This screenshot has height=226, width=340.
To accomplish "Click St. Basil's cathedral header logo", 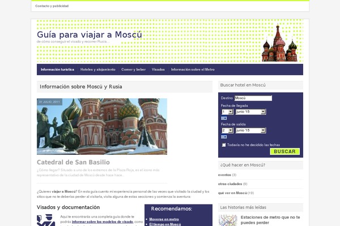I will tap(280, 43).
